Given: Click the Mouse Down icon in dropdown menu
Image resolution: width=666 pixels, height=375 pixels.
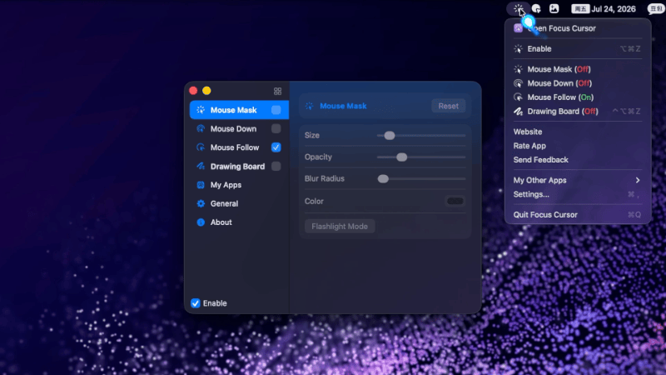Looking at the screenshot, I should pos(518,83).
